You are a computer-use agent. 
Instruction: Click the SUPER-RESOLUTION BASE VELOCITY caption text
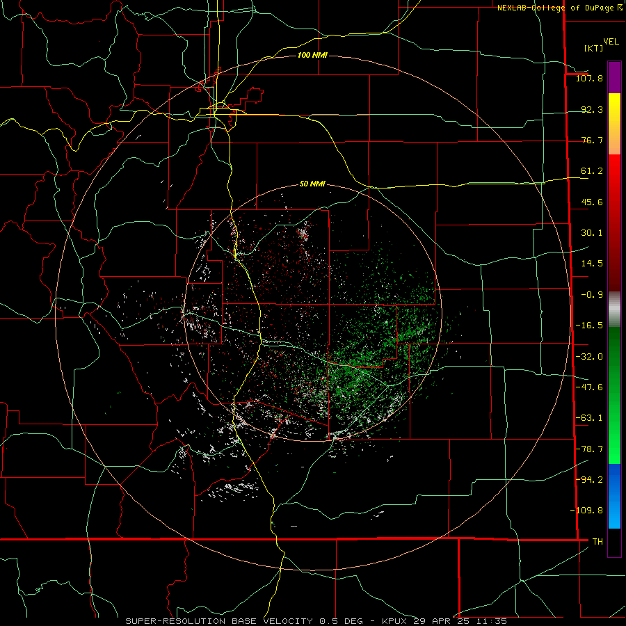coord(219,621)
